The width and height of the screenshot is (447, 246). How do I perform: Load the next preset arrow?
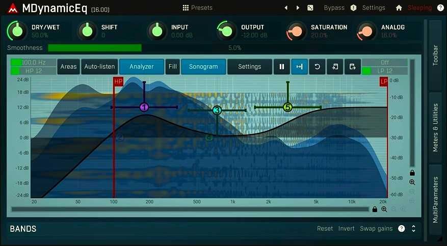pos(298,8)
